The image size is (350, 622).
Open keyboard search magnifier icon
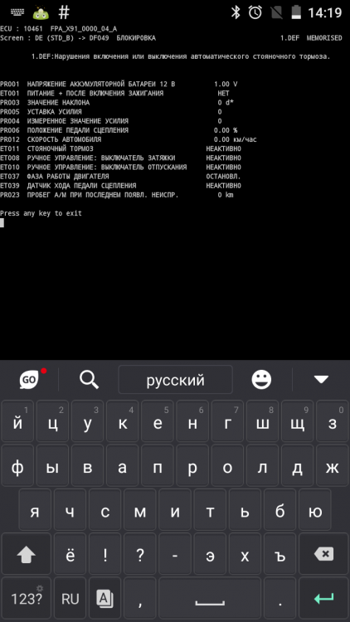[x=89, y=380]
